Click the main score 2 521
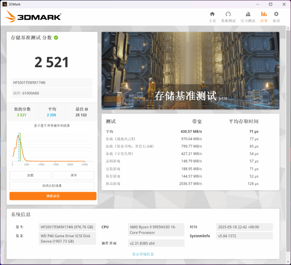This screenshot has height=265, width=291. (x=52, y=62)
